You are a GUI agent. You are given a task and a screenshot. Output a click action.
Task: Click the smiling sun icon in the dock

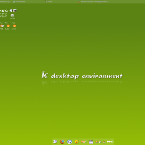click(76, 142)
